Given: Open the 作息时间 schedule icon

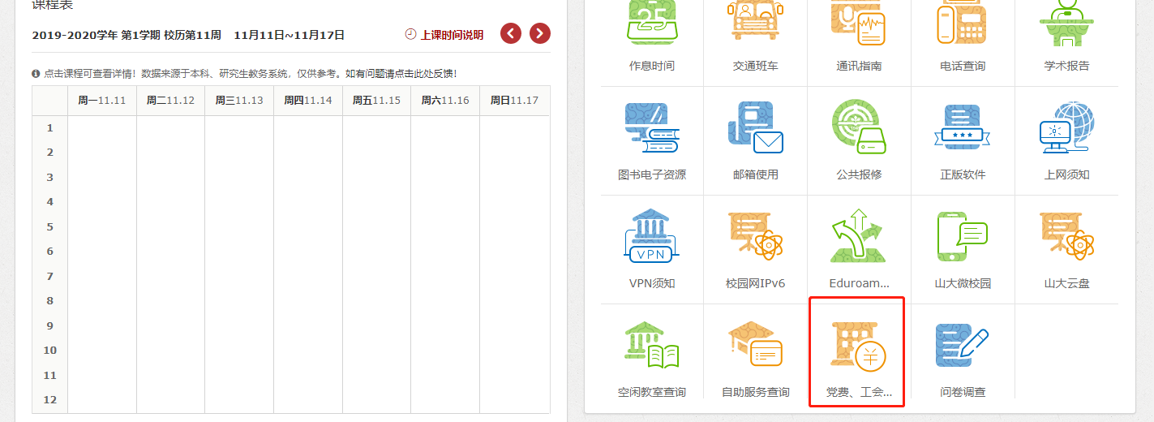Looking at the screenshot, I should tap(651, 23).
